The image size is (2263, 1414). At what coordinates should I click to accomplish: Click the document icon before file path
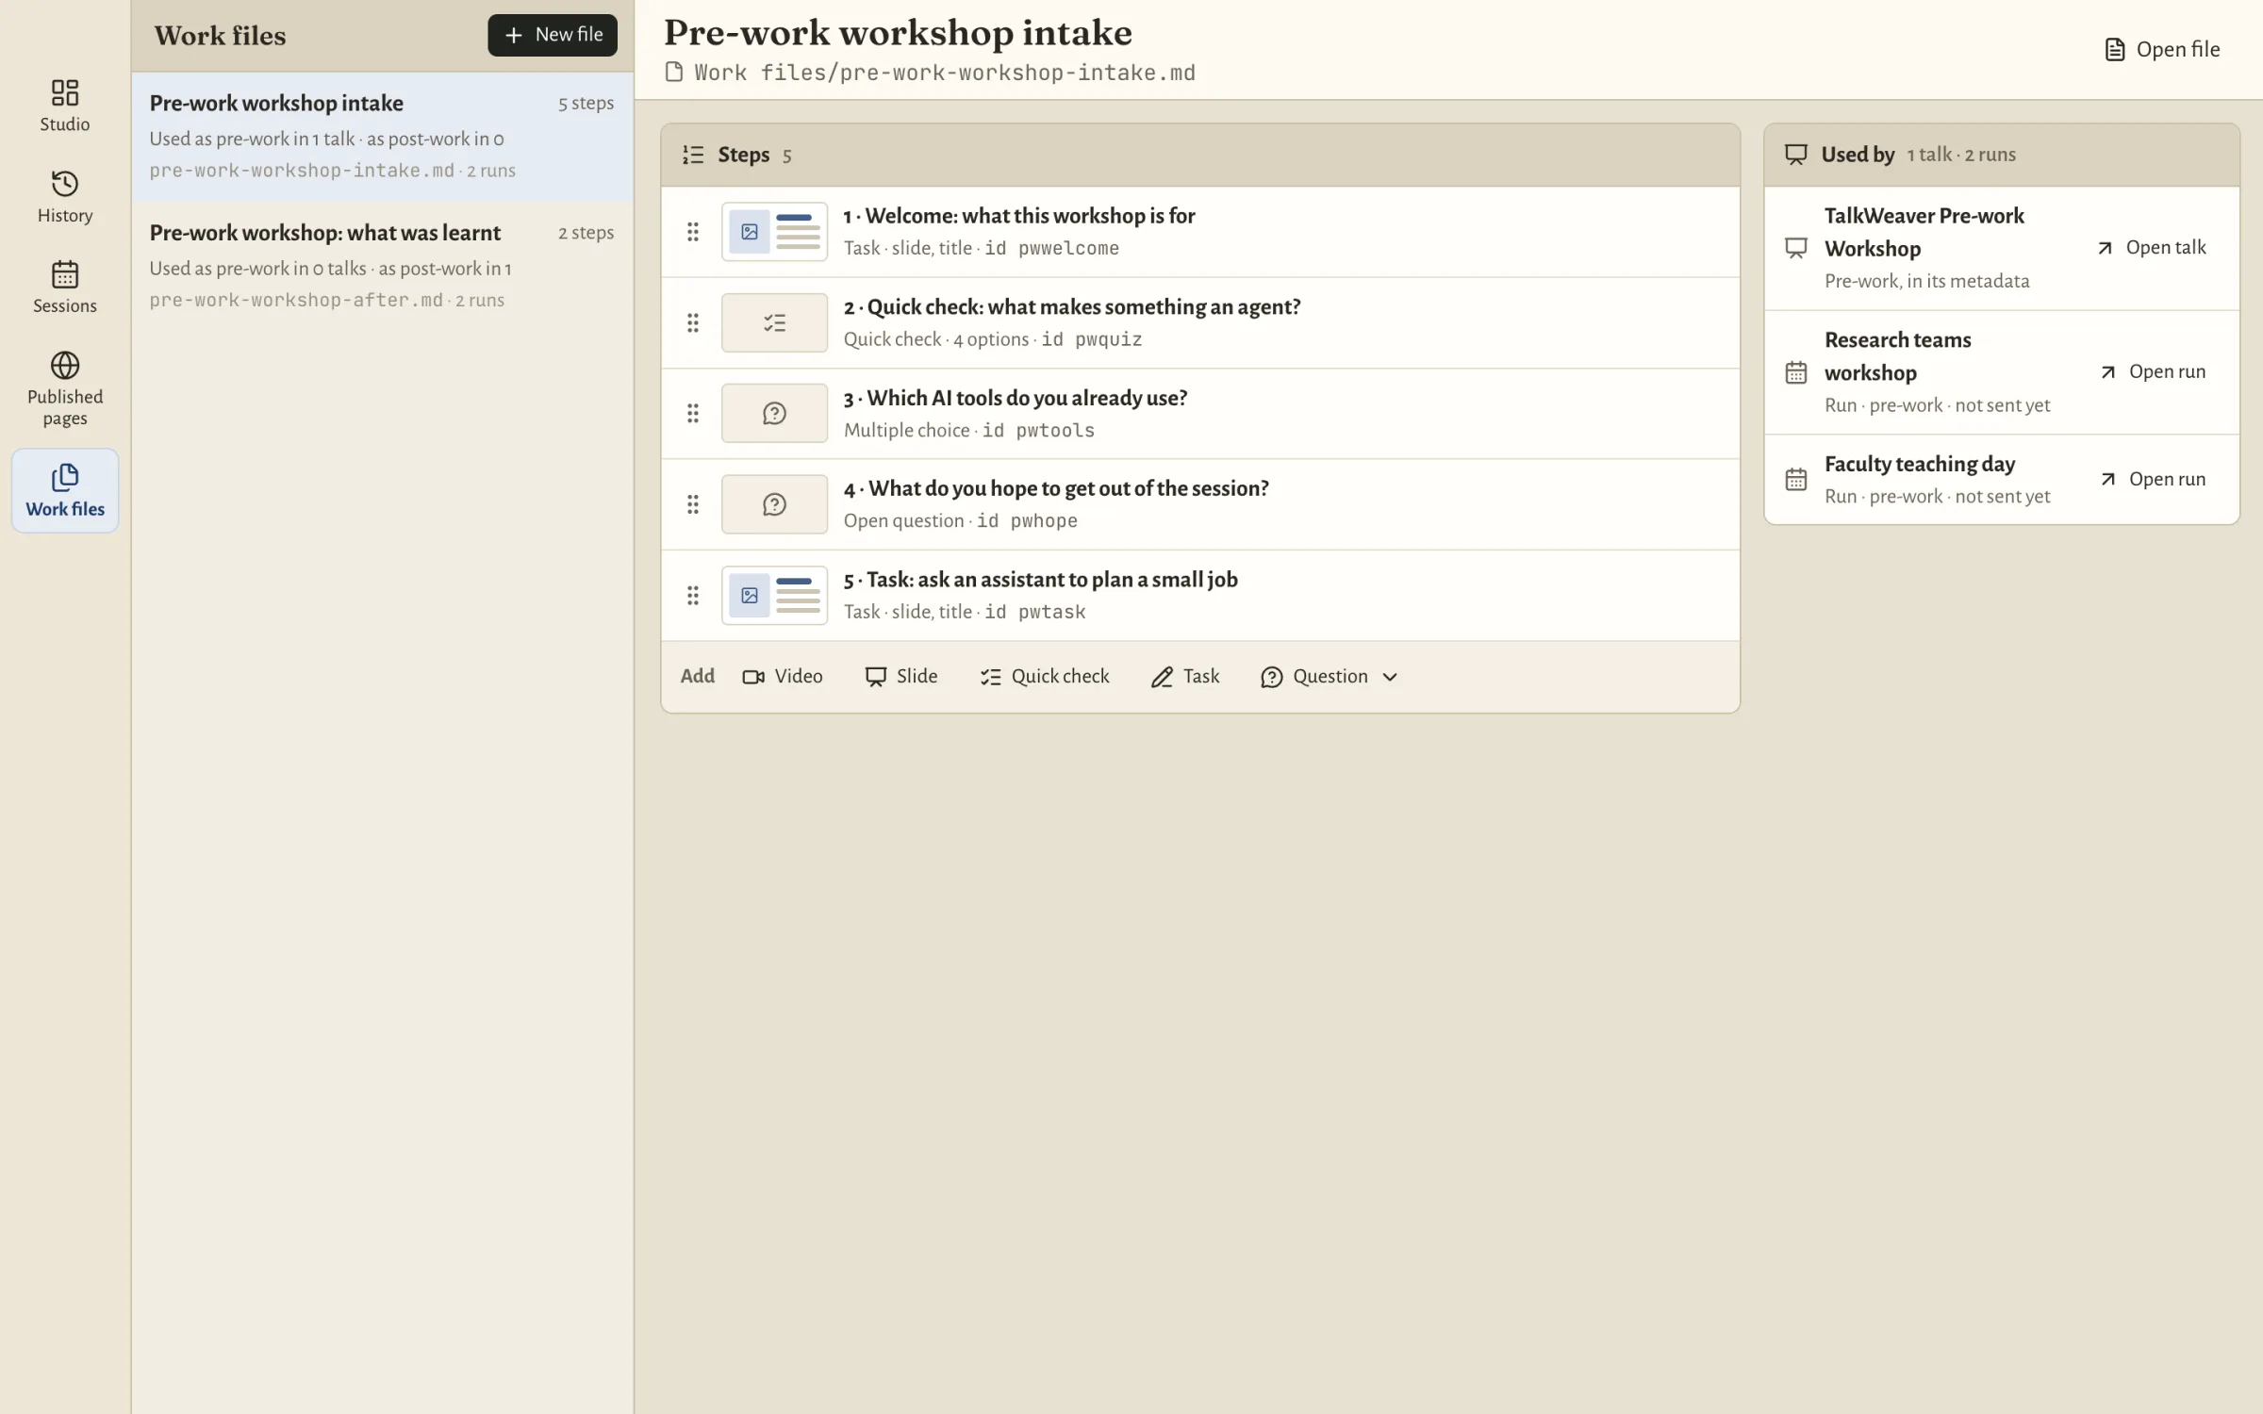pos(674,73)
